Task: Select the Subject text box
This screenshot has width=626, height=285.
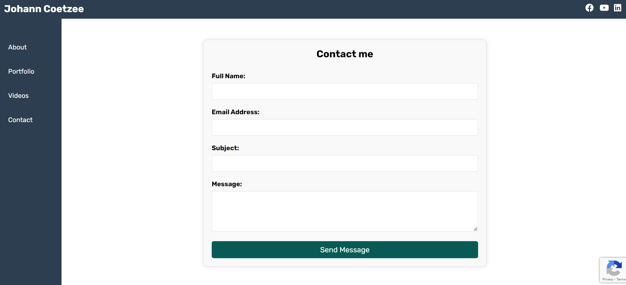Action: point(345,164)
